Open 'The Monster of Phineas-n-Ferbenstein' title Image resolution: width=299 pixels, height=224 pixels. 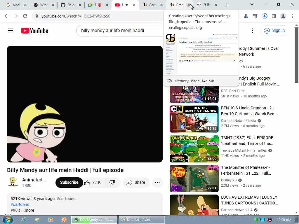tap(246, 170)
